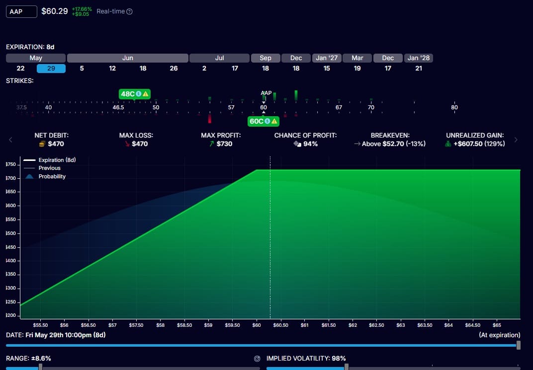The image size is (533, 370).
Task: Show next stats with right chevron arrow
Action: coord(516,140)
